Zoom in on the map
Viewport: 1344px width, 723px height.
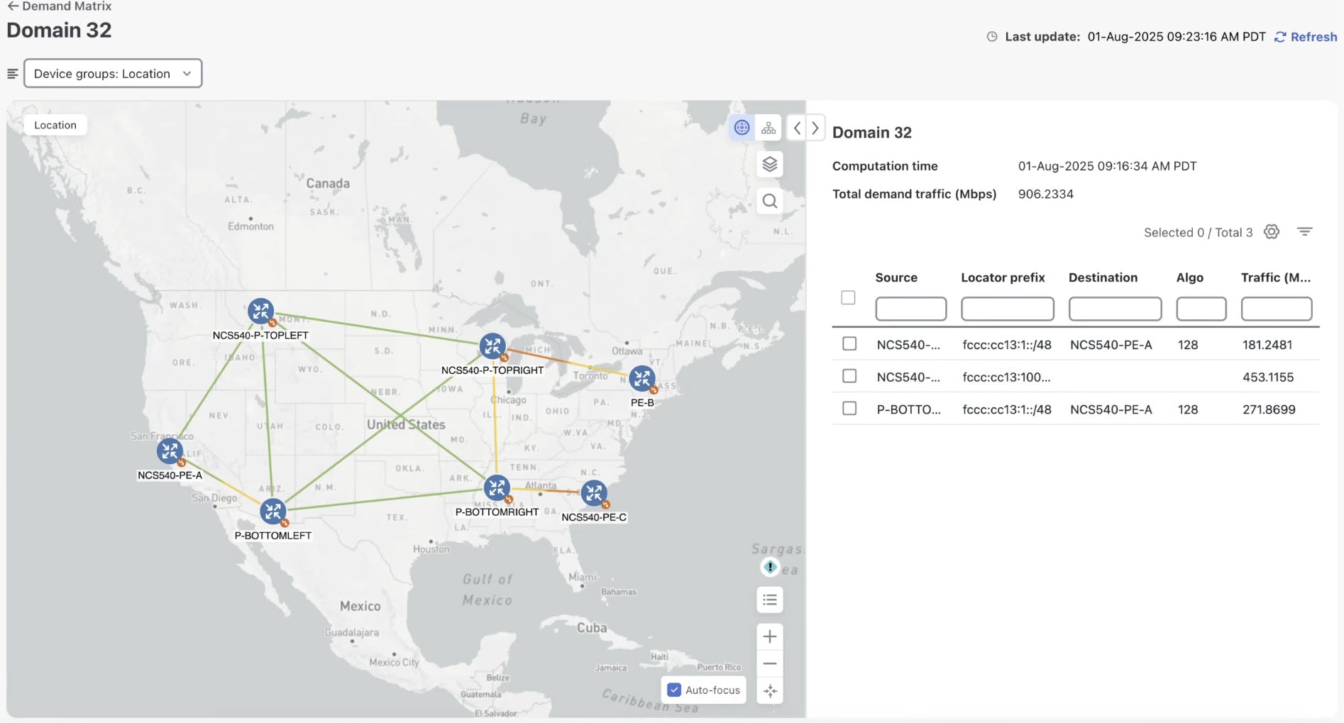770,636
